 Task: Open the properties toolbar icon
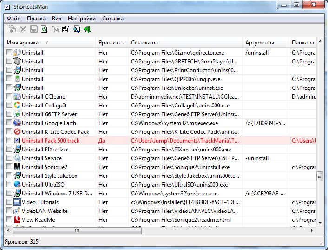(66, 29)
